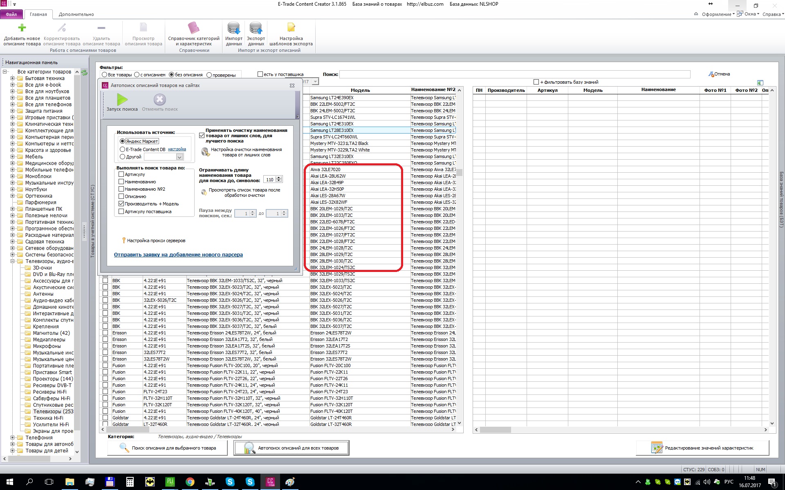Expand the Телефония category node
The height and width of the screenshot is (490, 785).
(x=12, y=438)
